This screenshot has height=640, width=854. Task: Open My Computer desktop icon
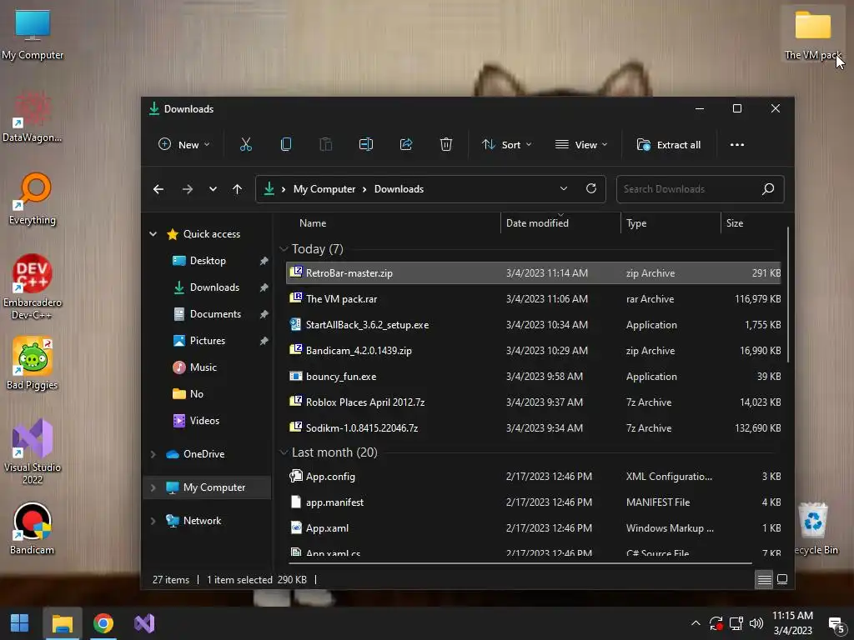pos(33,34)
